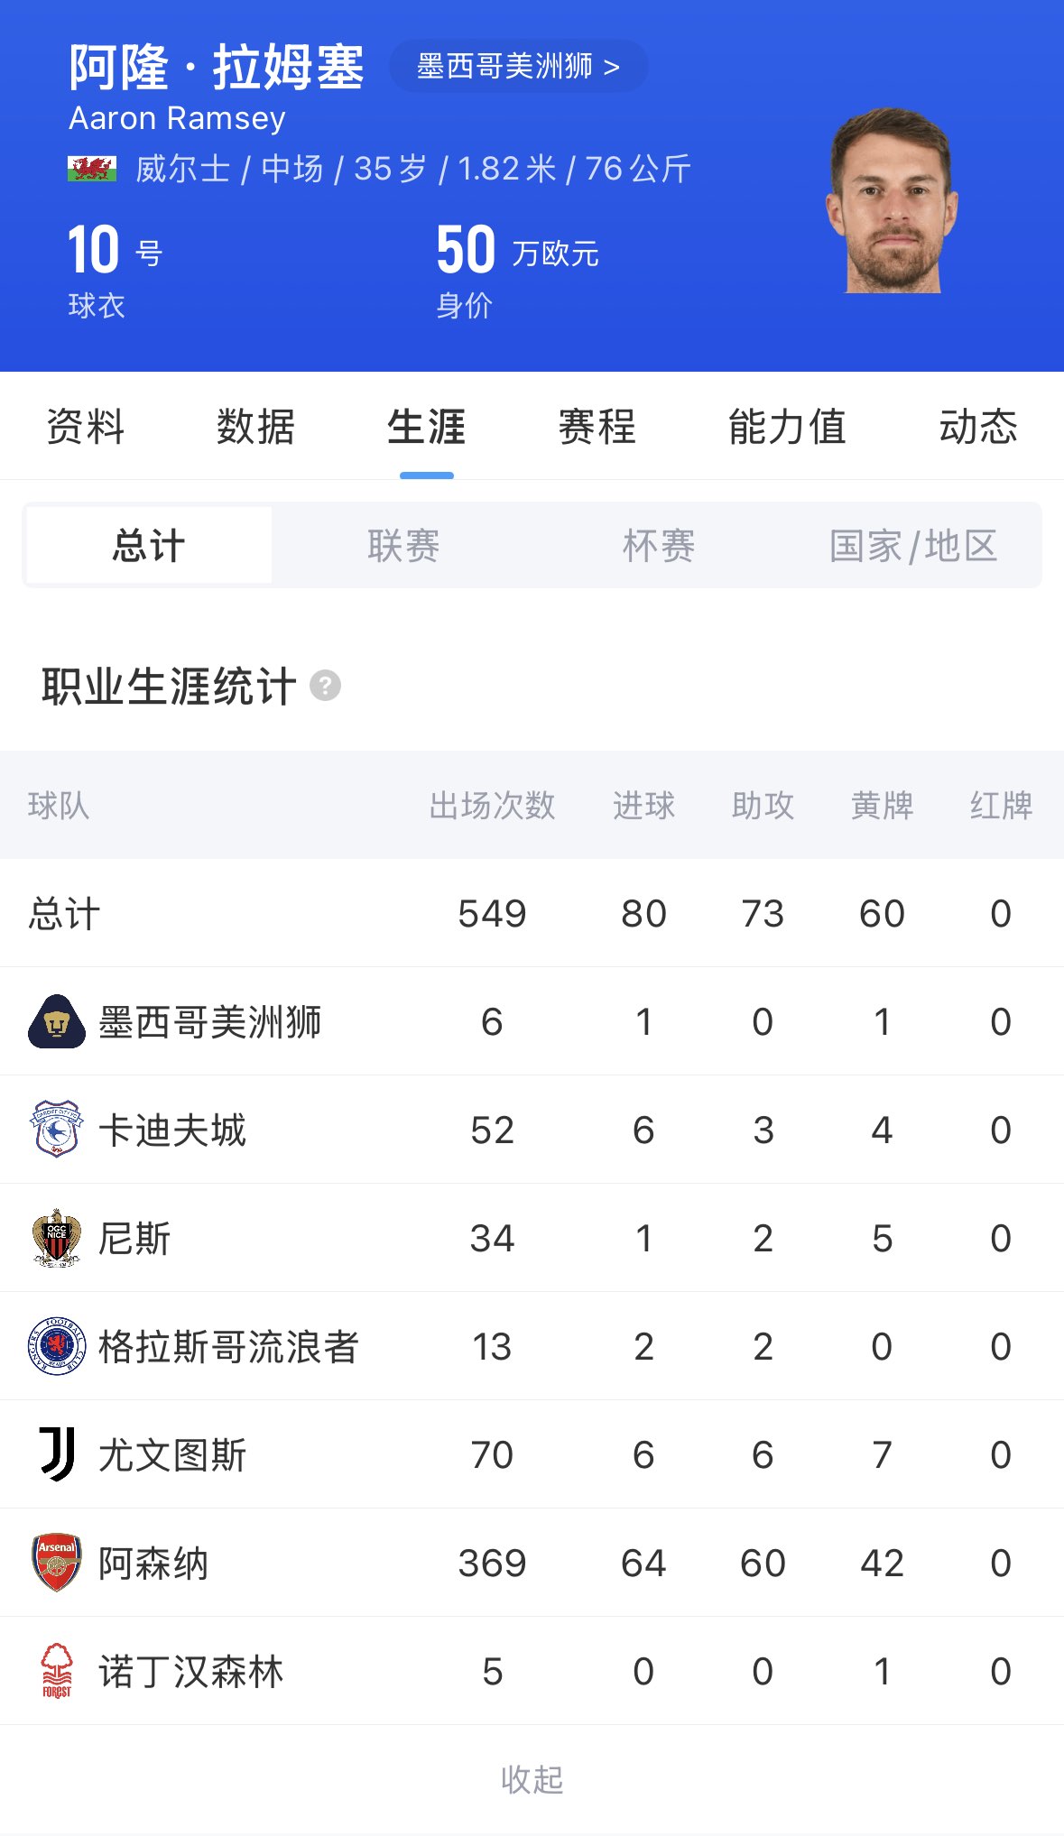Click the OGC Nice club crest
The height and width of the screenshot is (1836, 1064).
pyautogui.click(x=57, y=1238)
